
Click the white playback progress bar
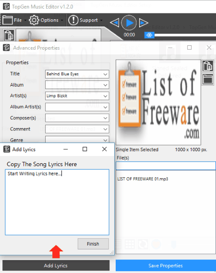click(x=185, y=35)
